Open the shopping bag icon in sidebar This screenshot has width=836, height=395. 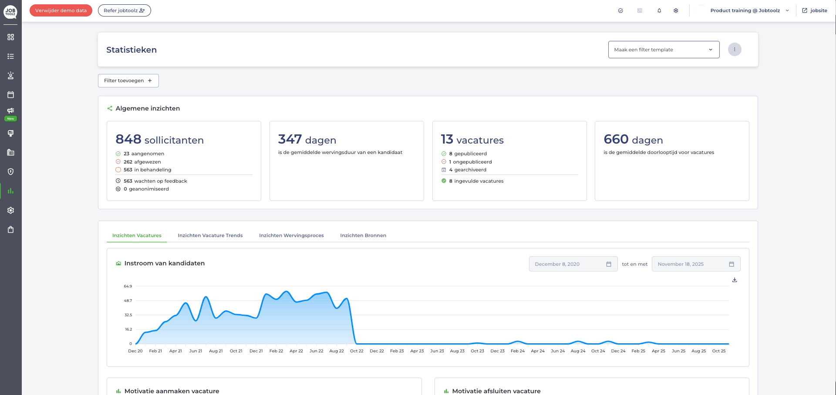(x=11, y=230)
